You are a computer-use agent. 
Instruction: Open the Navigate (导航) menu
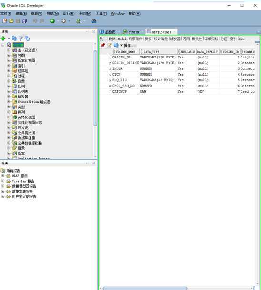click(52, 14)
